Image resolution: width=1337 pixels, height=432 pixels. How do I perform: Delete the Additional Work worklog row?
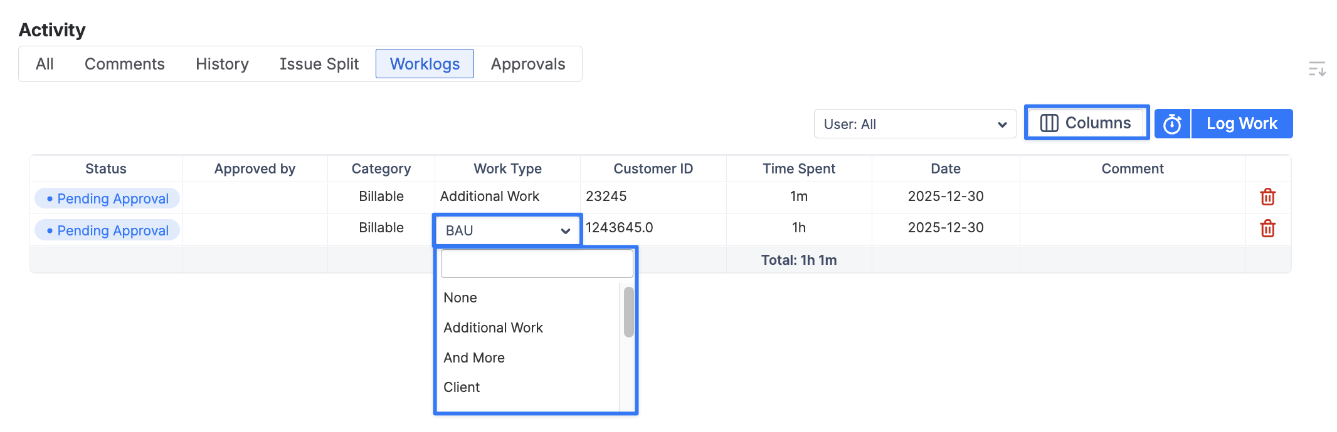[1267, 197]
